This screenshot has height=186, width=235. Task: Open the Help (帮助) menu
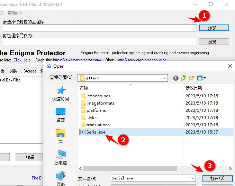14,13
